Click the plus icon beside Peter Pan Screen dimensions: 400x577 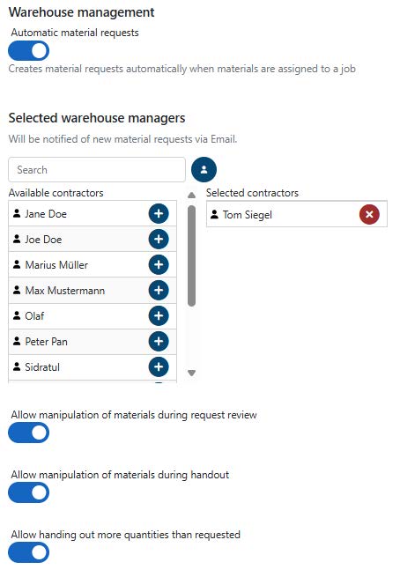coord(159,341)
